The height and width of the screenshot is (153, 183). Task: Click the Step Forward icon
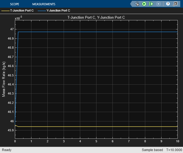151,4
